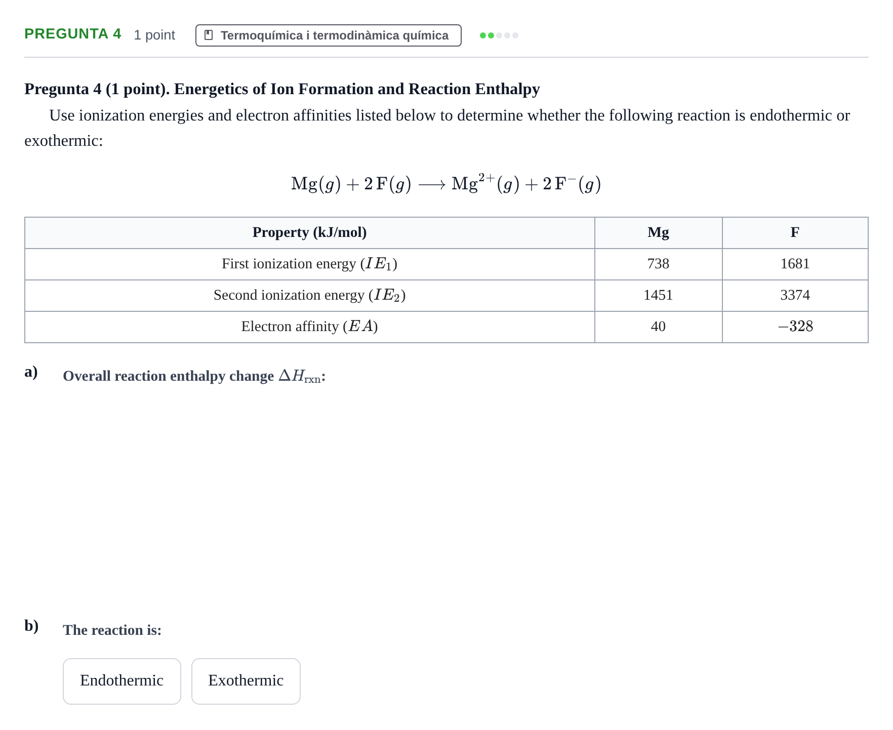Screen dimensions: 893x730
Task: Click the difficulty dots indicator
Action: 499,35
